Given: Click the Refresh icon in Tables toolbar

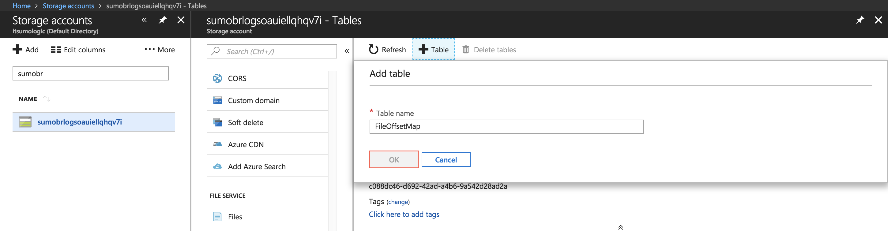Looking at the screenshot, I should pos(373,50).
